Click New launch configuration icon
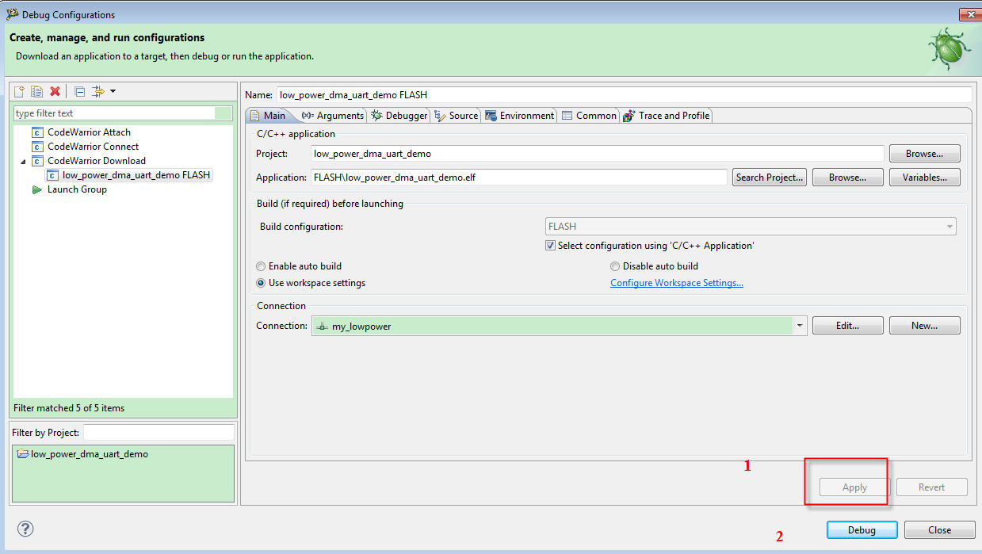The width and height of the screenshot is (982, 554). (20, 92)
